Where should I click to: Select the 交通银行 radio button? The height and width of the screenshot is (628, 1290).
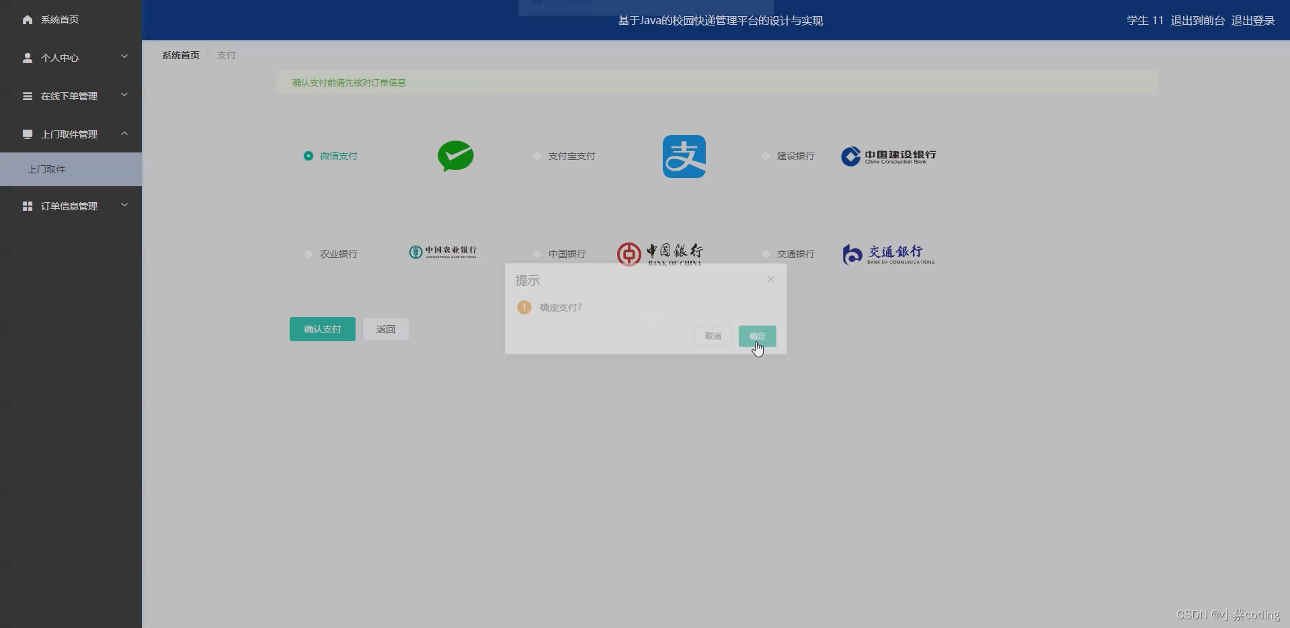(x=766, y=254)
